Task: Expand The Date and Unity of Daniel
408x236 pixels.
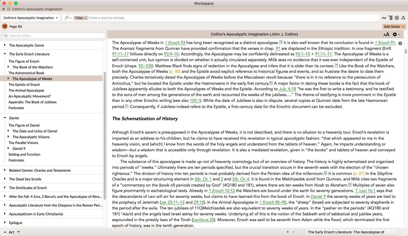Action: pyautogui.click(x=8, y=131)
